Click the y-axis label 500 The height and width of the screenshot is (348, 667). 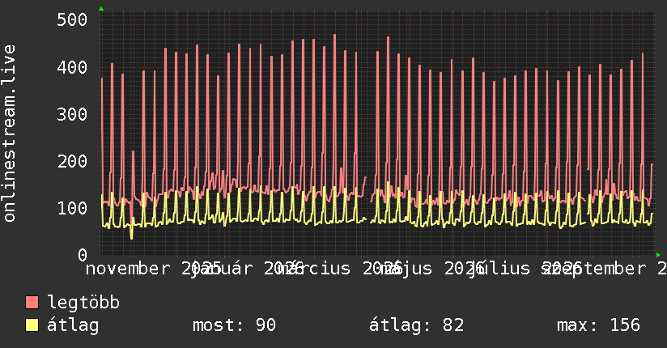72,19
